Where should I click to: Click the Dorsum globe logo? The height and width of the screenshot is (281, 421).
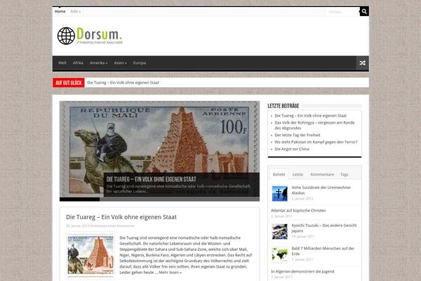(x=90, y=36)
